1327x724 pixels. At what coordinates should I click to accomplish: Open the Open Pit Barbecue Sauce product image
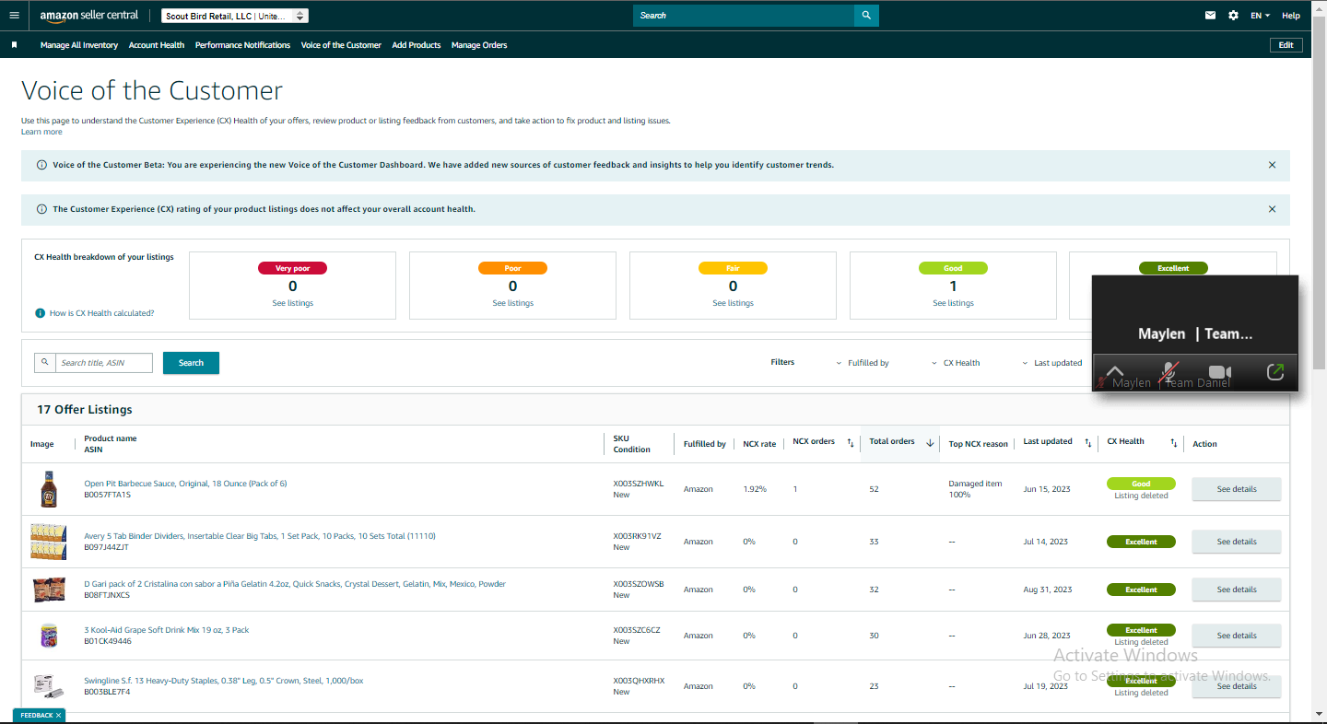click(x=48, y=489)
